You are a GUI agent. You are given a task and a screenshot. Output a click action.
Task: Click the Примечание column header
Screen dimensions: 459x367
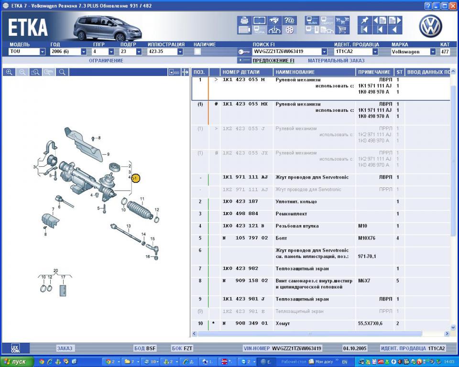pos(374,72)
